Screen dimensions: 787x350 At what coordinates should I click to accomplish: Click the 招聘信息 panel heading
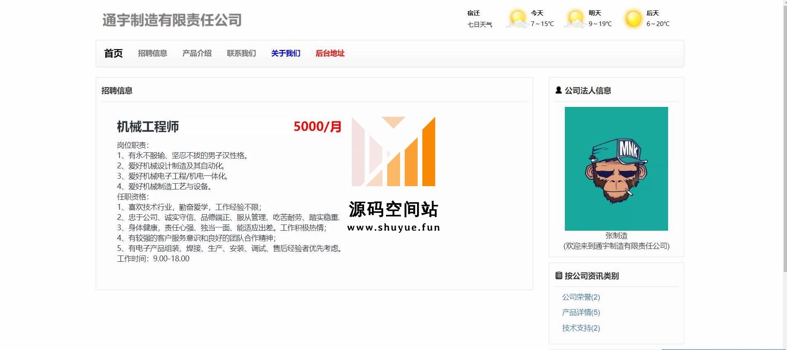(x=117, y=90)
